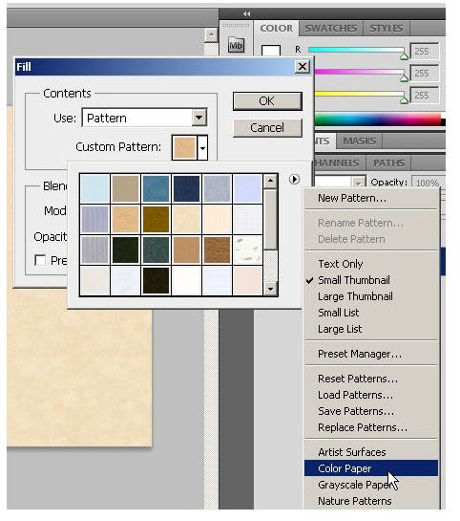This screenshot has height=521, width=460.
Task: Switch view to Large Thumbnail
Action: (x=355, y=296)
